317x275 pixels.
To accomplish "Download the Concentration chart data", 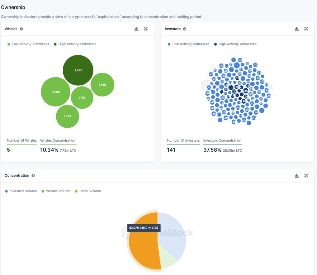I will (x=297, y=176).
